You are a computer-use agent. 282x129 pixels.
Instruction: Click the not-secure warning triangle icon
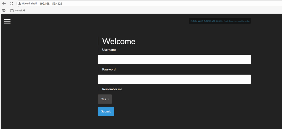point(20,4)
